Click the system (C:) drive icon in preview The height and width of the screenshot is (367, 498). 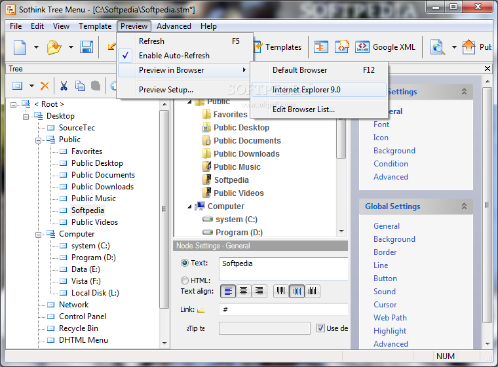click(x=208, y=220)
